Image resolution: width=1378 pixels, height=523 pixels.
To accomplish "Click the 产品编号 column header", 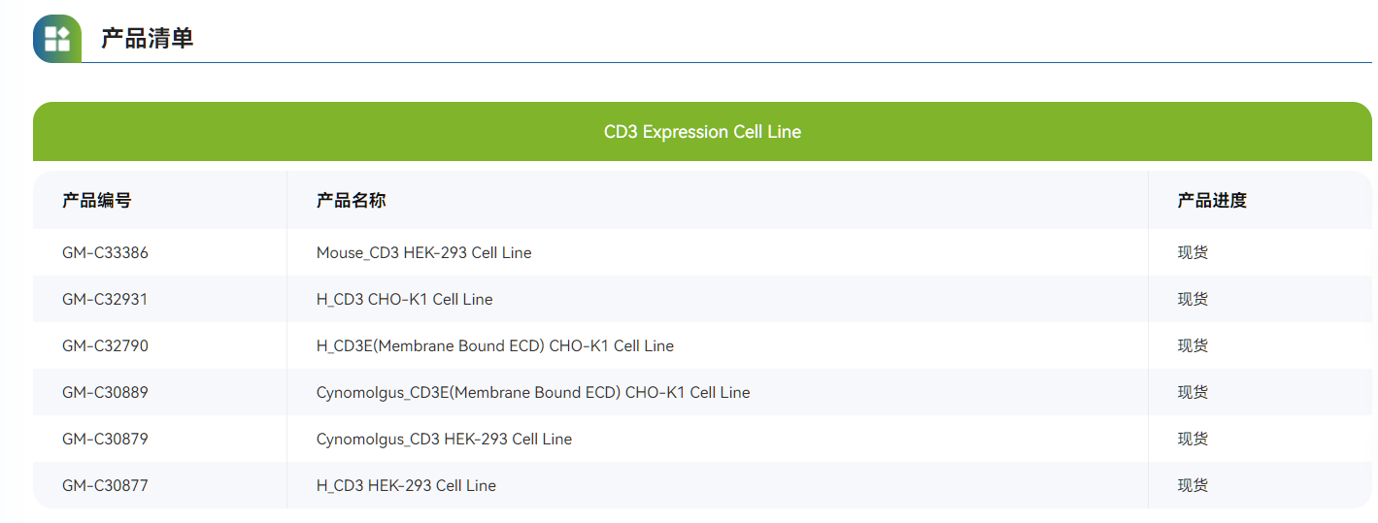I will 97,201.
